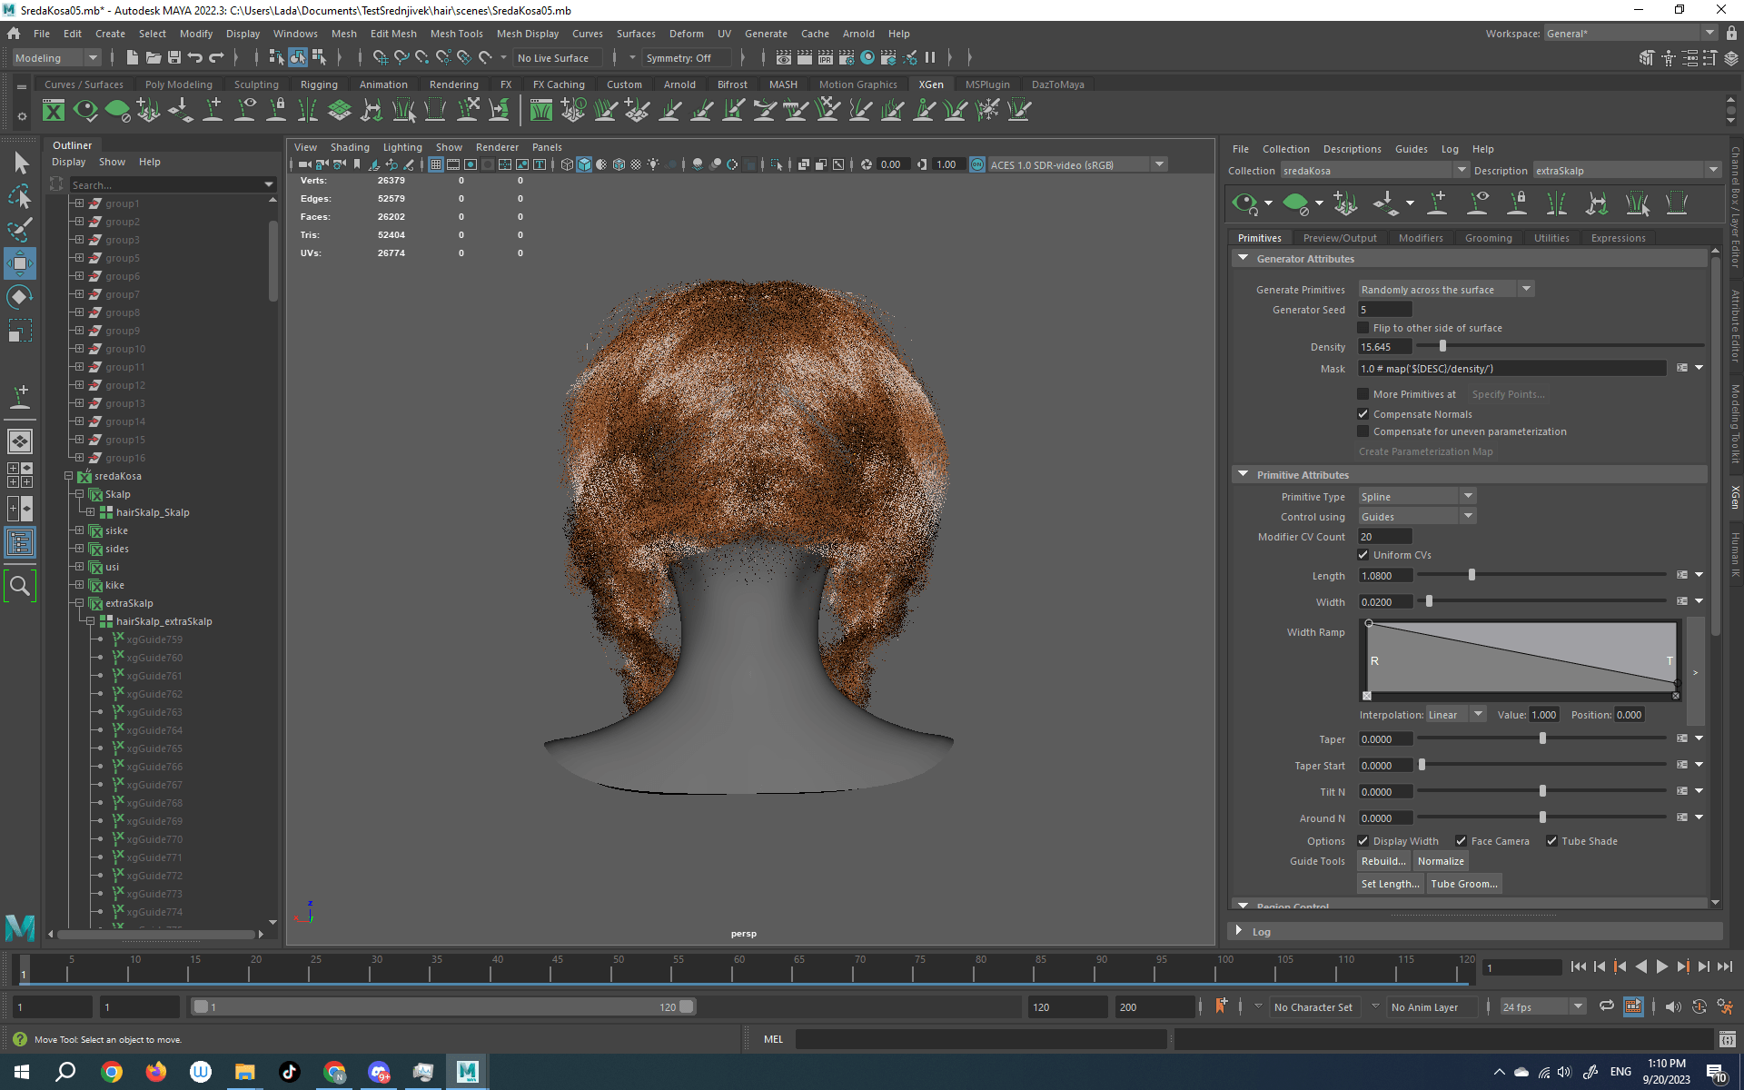Expand the Log section

(1239, 931)
